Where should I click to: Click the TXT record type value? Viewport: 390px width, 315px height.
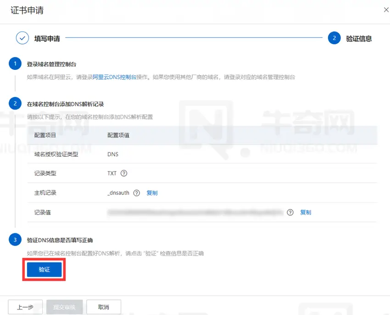(112, 173)
